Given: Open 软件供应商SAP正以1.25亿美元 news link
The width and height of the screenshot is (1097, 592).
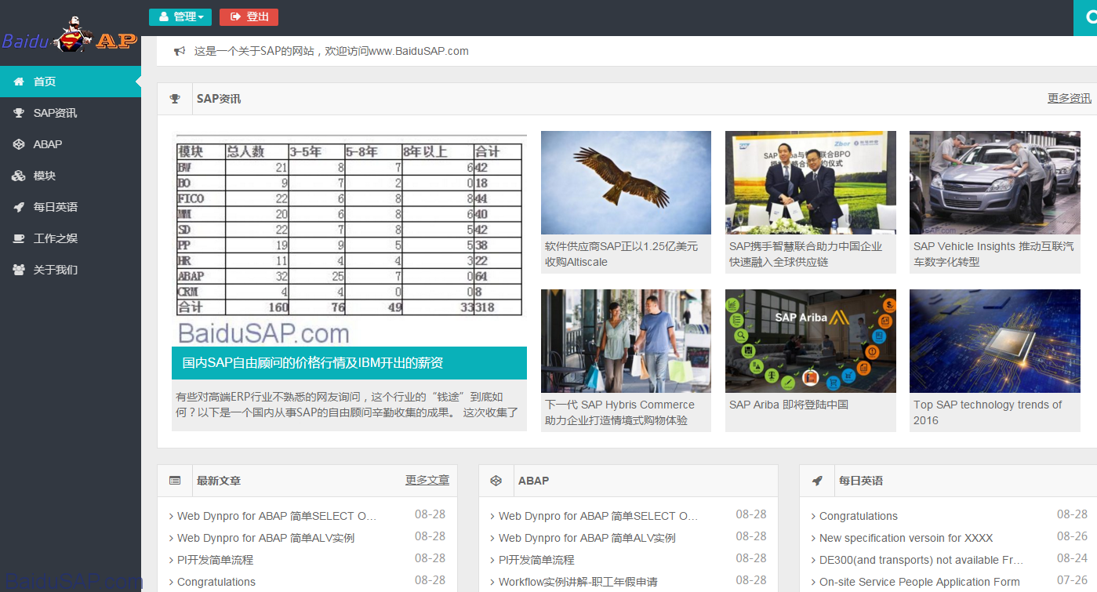Looking at the screenshot, I should point(621,254).
